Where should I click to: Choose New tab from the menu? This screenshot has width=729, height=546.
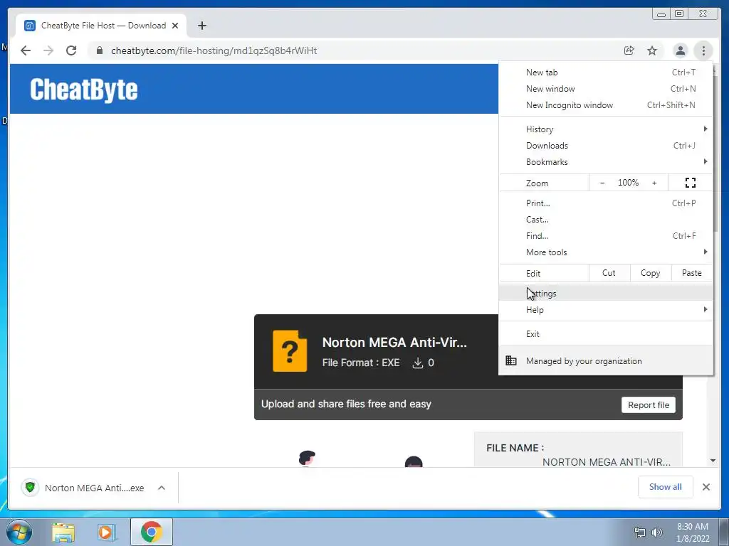606,73
